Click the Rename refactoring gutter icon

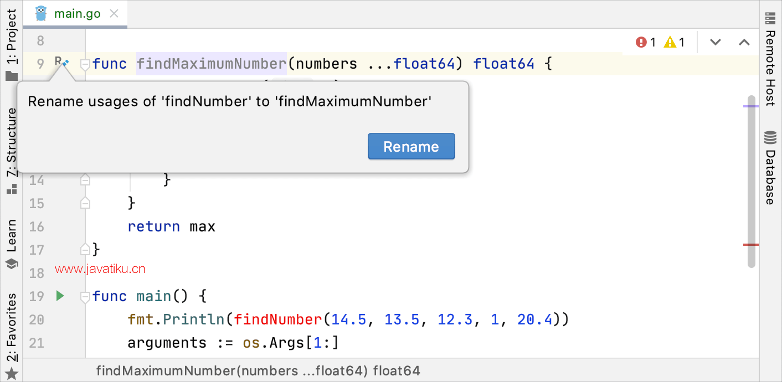tap(61, 64)
